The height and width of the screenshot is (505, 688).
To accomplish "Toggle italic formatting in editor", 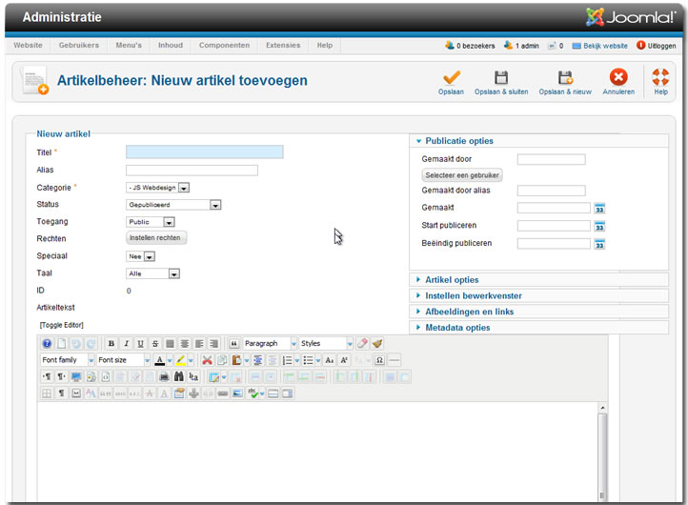I will click(126, 343).
